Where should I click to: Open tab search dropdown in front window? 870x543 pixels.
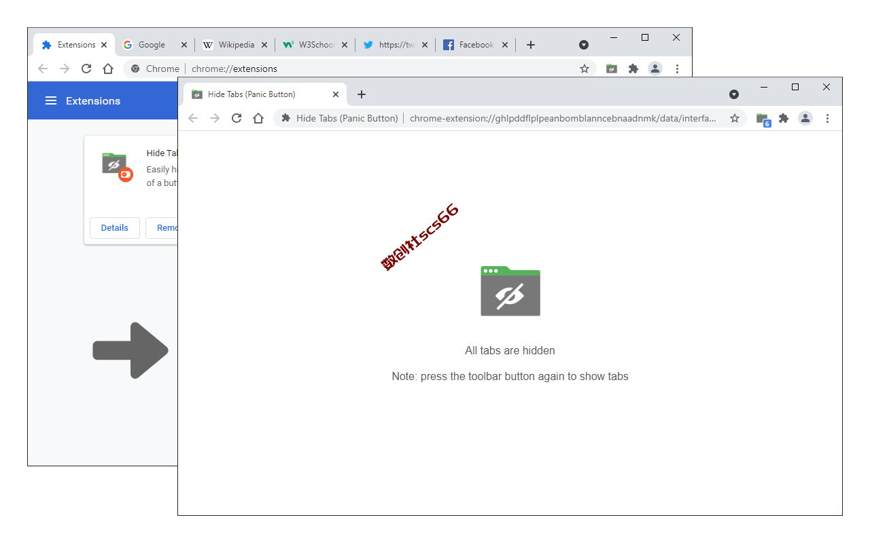point(734,94)
